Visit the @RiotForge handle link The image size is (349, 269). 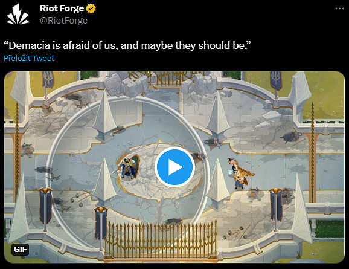coord(63,21)
